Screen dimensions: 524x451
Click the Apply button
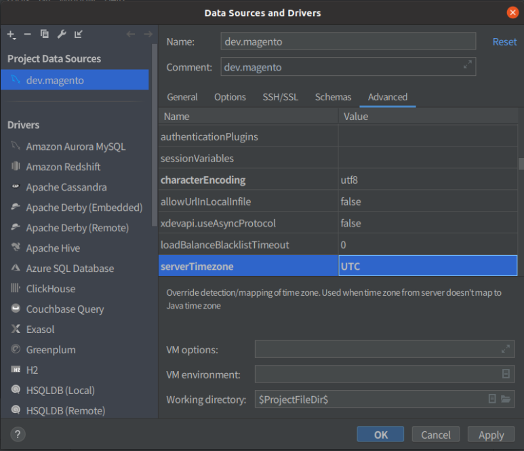click(x=491, y=434)
